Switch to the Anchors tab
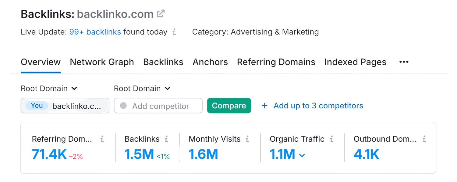Screen dimensions: 457x182 (x=210, y=62)
